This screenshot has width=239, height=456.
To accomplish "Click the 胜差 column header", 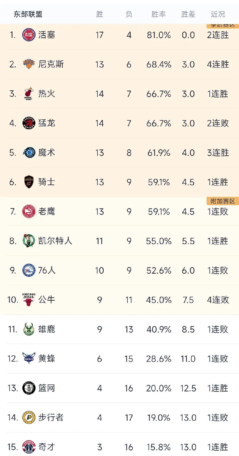I will [188, 14].
